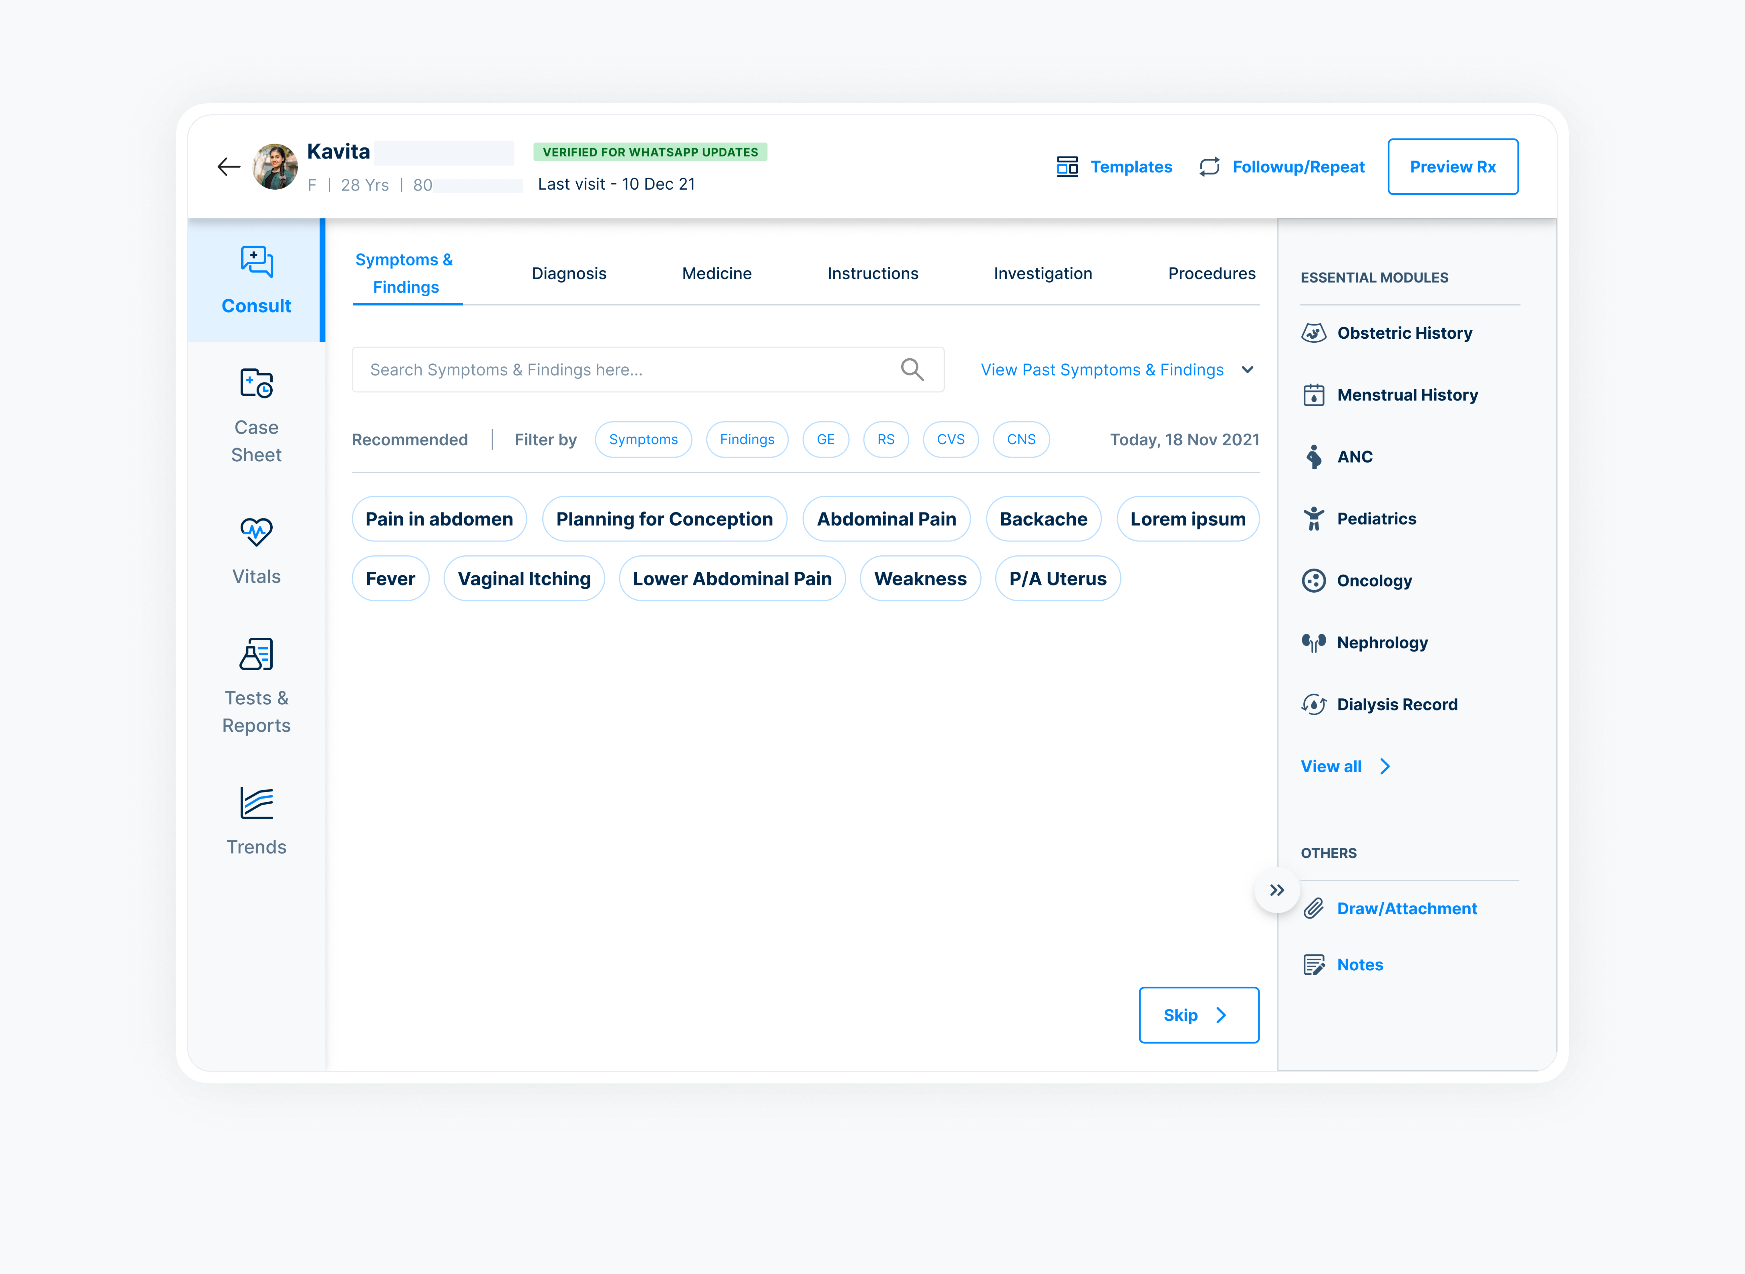Click the Dialysis Record icon
1745x1274 pixels.
(x=1314, y=704)
